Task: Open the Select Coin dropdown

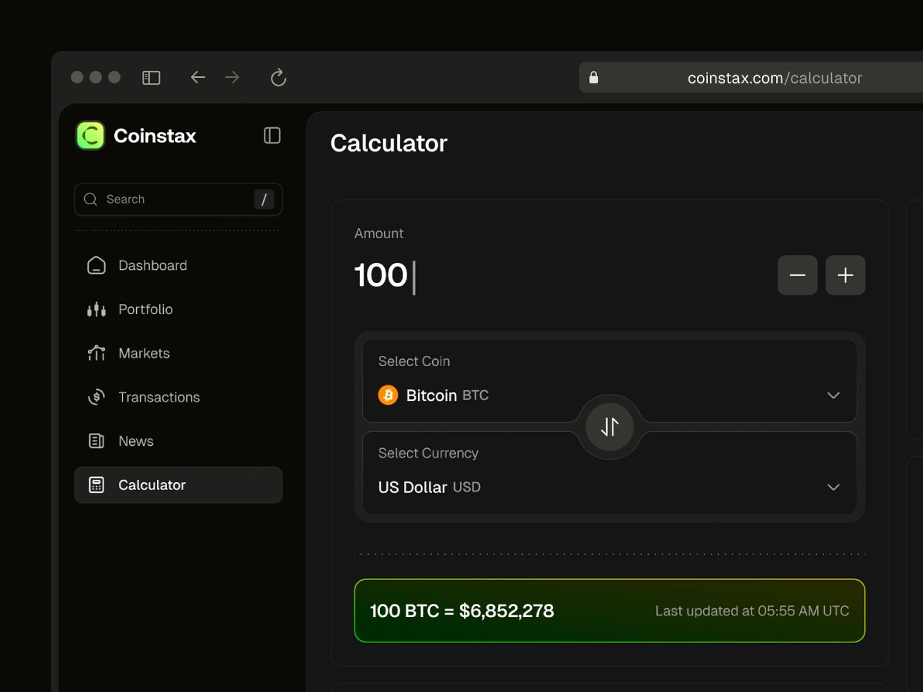Action: point(833,395)
